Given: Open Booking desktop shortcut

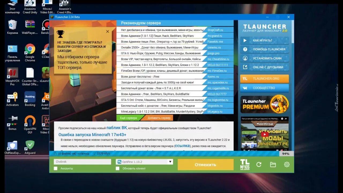Looking at the screenshot, I should [x=30, y=99].
